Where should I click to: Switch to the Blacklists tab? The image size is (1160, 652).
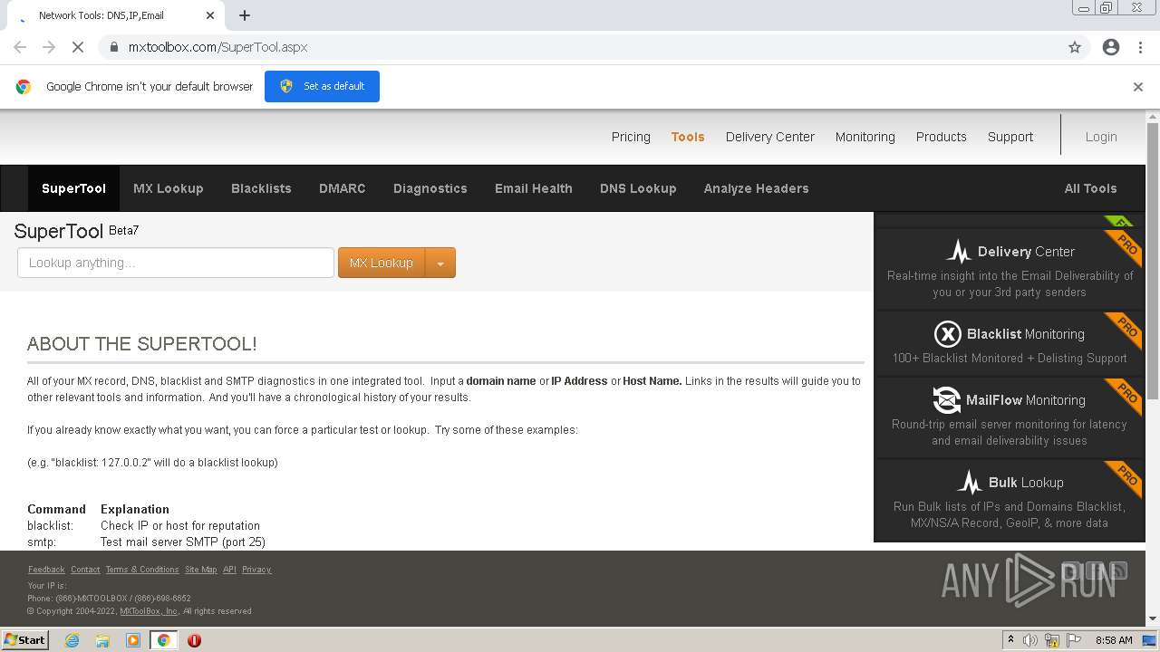click(x=261, y=188)
